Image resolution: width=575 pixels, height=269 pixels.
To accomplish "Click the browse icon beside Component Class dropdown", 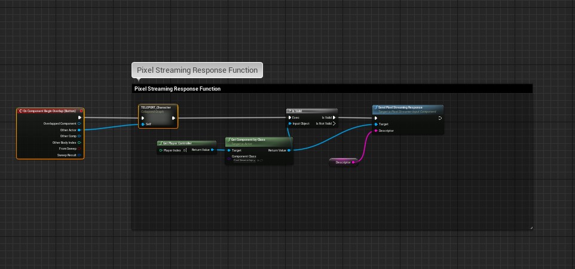I will click(x=261, y=160).
